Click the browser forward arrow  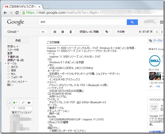(x=11, y=13)
